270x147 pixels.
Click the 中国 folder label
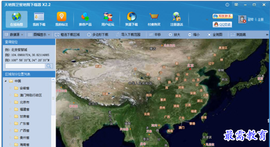point(18,81)
